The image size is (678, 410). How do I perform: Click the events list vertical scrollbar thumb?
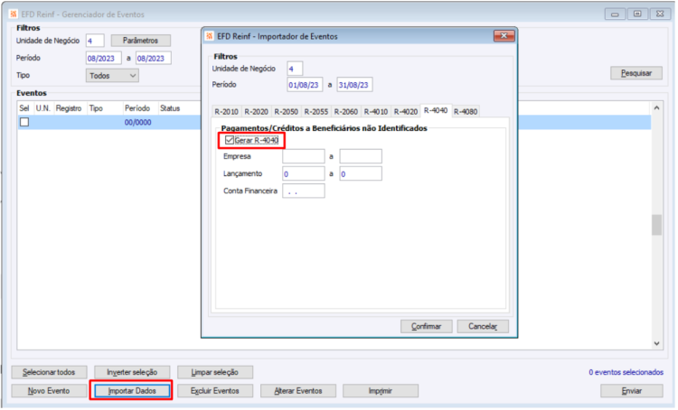tap(657, 225)
